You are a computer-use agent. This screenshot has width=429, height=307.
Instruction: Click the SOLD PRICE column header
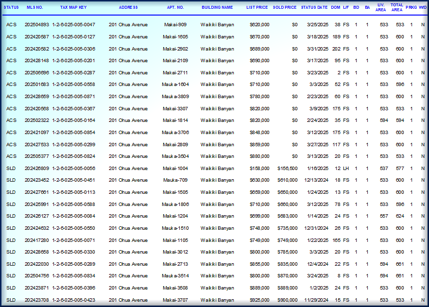click(285, 7)
